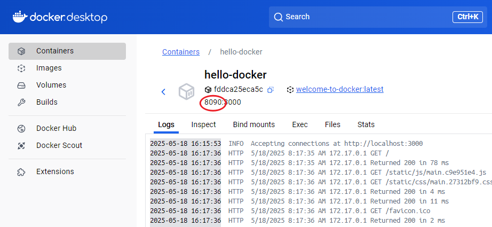Click the image icon before welcome-to-docker:latest
The width and height of the screenshot is (492, 227).
coord(290,90)
